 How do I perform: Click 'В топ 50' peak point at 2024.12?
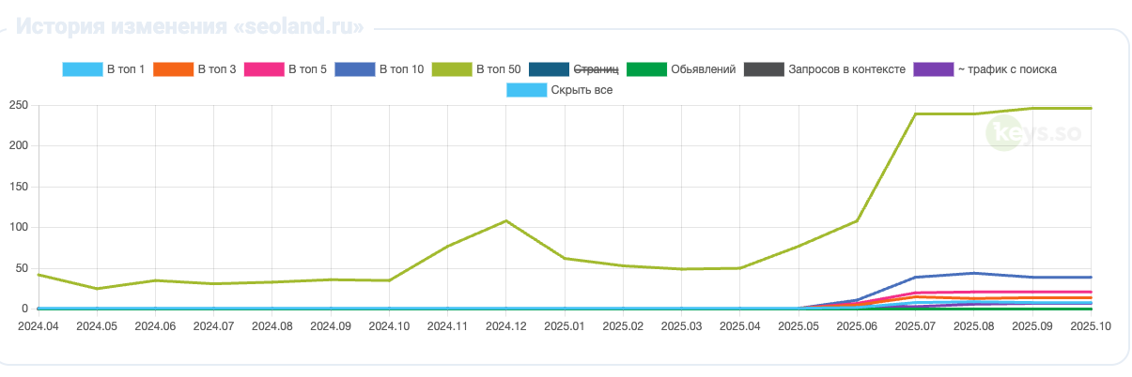coord(506,220)
